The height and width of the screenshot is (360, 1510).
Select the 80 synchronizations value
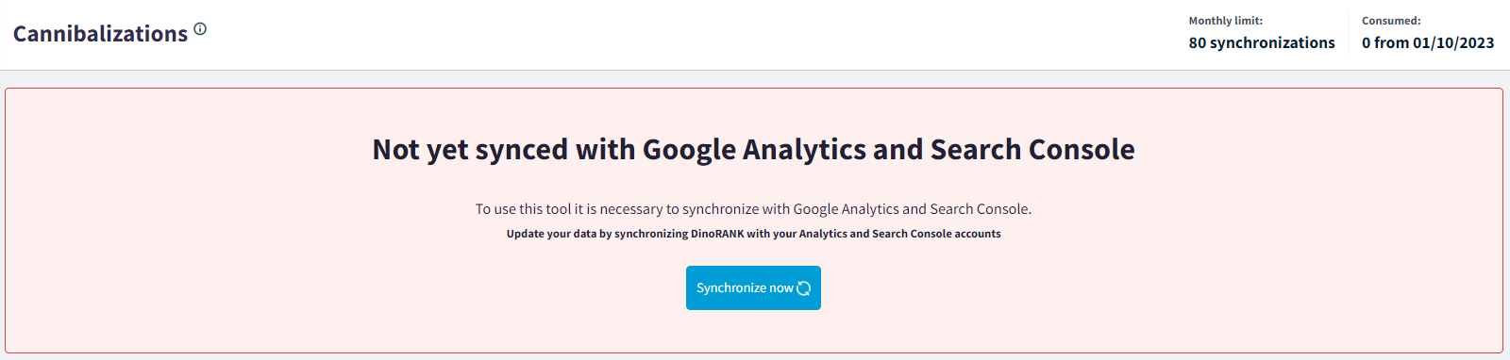(1262, 42)
